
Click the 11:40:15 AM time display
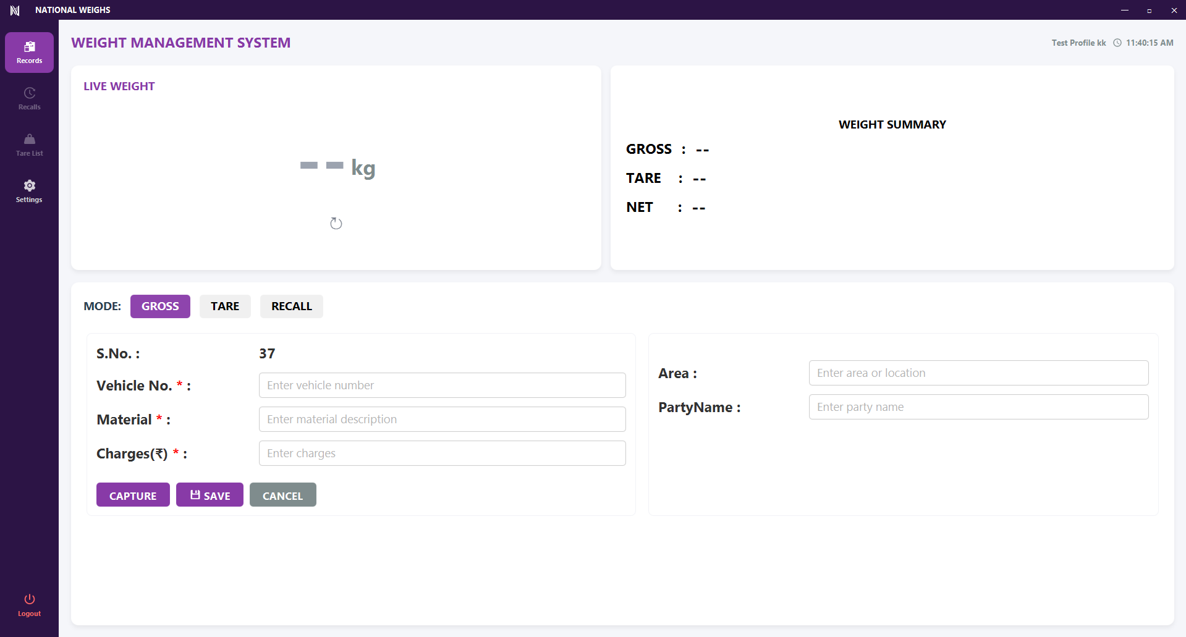1150,43
